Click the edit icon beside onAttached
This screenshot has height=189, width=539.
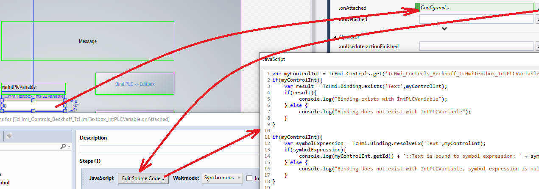pyautogui.click(x=537, y=8)
